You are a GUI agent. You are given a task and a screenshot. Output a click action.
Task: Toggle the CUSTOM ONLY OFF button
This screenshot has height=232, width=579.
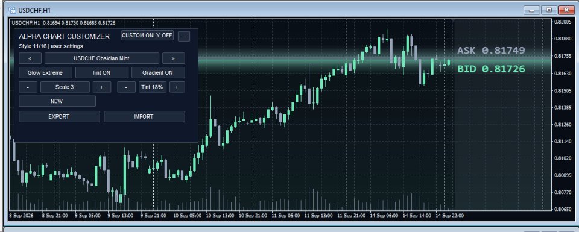147,36
